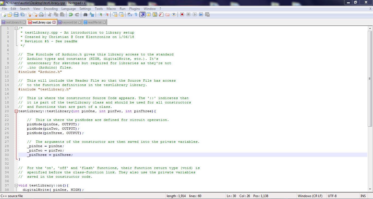This screenshot has width=373, height=199.
Task: Open the Find dialog icon
Action: pyautogui.click(x=85, y=14)
